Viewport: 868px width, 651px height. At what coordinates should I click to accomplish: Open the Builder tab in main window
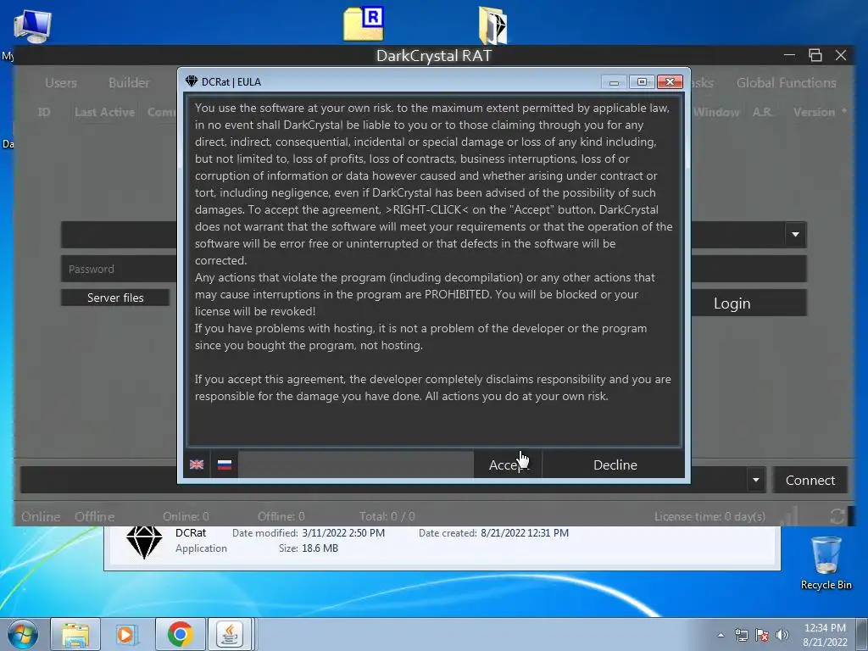[x=129, y=82]
